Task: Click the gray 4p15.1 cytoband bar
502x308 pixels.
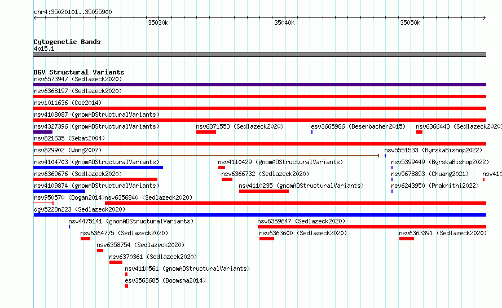Action: pyautogui.click(x=259, y=55)
